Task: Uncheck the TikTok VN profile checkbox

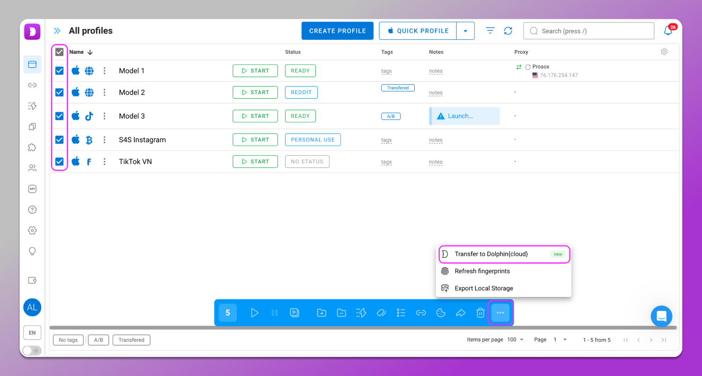Action: point(59,161)
